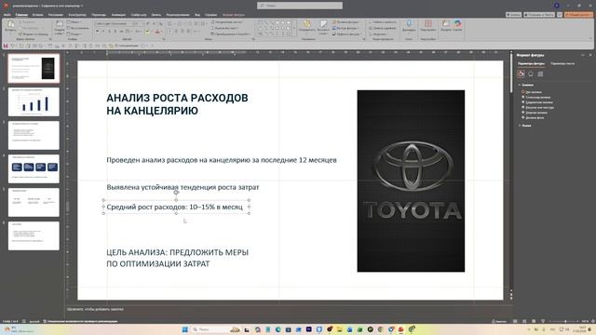Click the Record (Запись) button at top right

click(x=513, y=15)
